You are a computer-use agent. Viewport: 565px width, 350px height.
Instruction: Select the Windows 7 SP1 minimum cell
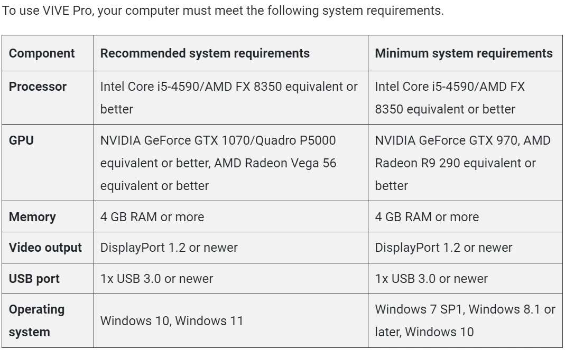click(x=465, y=321)
